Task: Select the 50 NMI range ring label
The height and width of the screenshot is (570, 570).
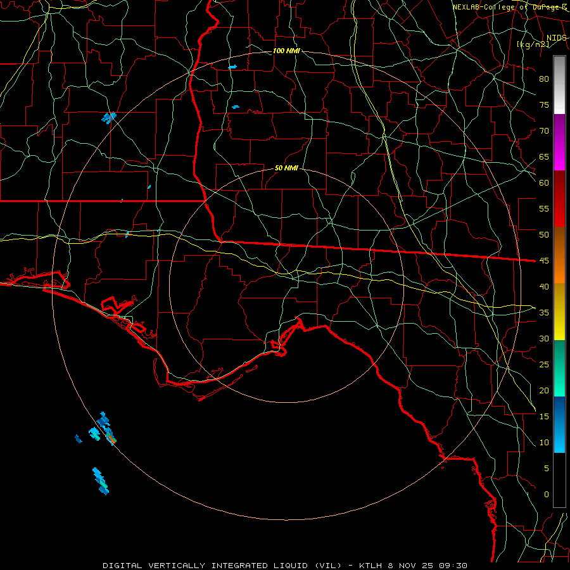Action: click(x=286, y=168)
